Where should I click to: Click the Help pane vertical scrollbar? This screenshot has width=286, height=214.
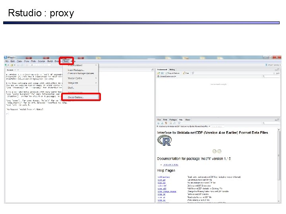(x=279, y=156)
